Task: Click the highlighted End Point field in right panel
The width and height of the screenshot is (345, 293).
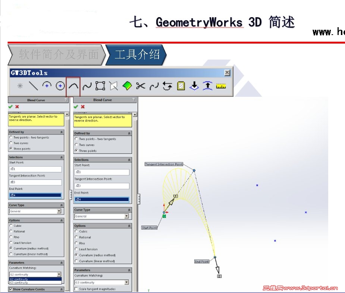Action: click(x=102, y=200)
